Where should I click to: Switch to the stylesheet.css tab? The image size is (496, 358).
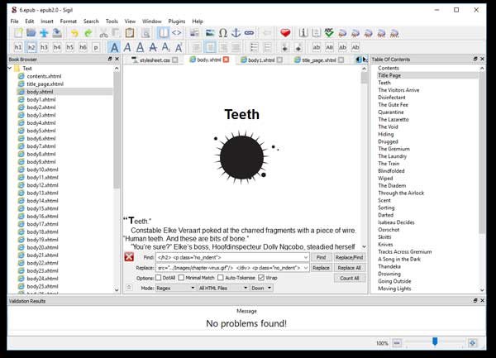pyautogui.click(x=155, y=60)
